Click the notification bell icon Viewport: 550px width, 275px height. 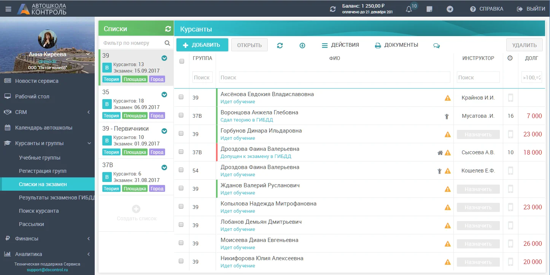pos(409,9)
